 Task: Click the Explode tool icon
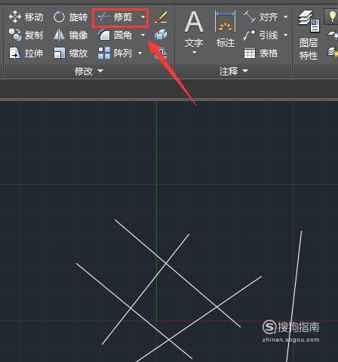tap(161, 35)
